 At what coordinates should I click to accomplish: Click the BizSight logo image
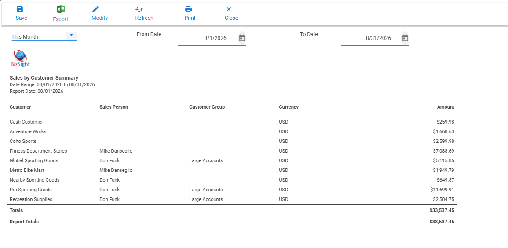[20, 58]
